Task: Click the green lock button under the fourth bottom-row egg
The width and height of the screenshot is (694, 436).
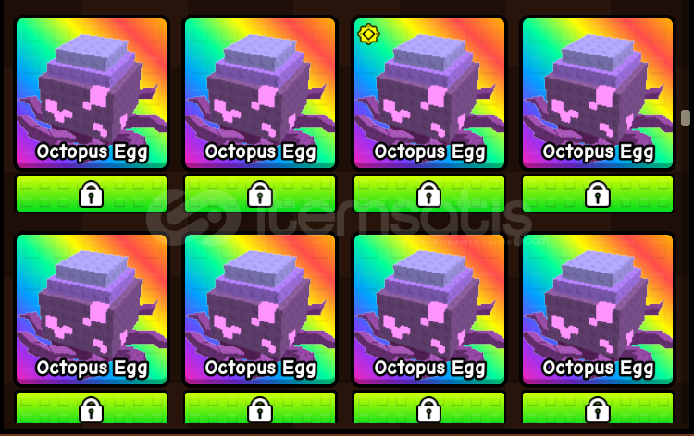Action: click(598, 408)
